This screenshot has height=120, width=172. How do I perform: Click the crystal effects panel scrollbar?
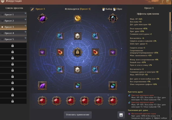170,21
